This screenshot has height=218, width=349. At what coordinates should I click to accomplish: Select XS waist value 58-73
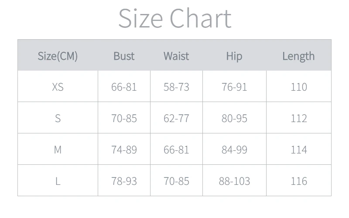(x=176, y=87)
